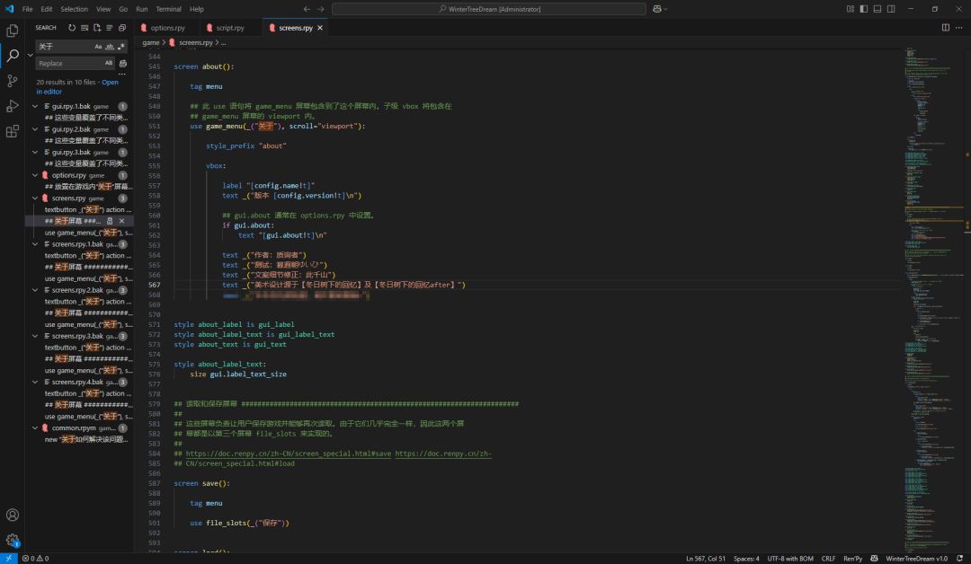
Task: Refresh the search results
Action: point(72,28)
